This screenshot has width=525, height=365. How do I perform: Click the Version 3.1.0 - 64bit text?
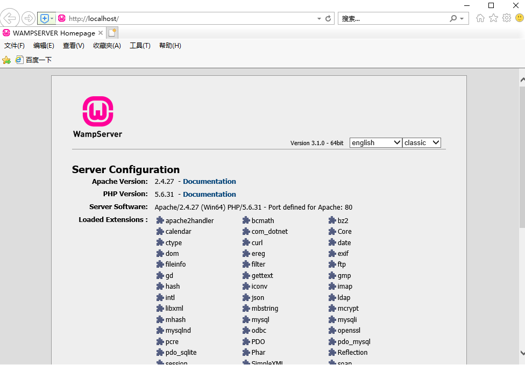pos(317,143)
